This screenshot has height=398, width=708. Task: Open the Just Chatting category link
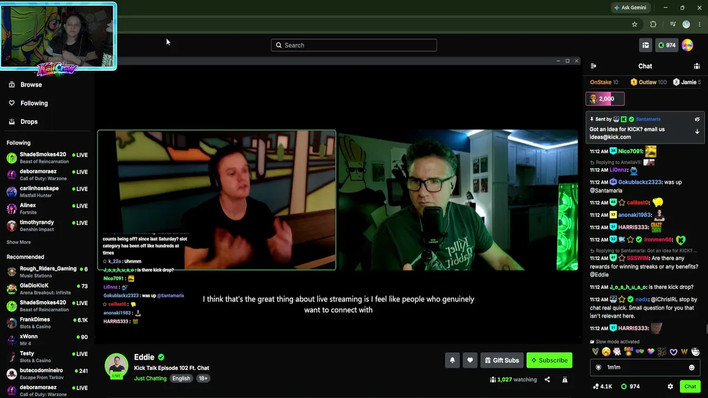coord(150,379)
